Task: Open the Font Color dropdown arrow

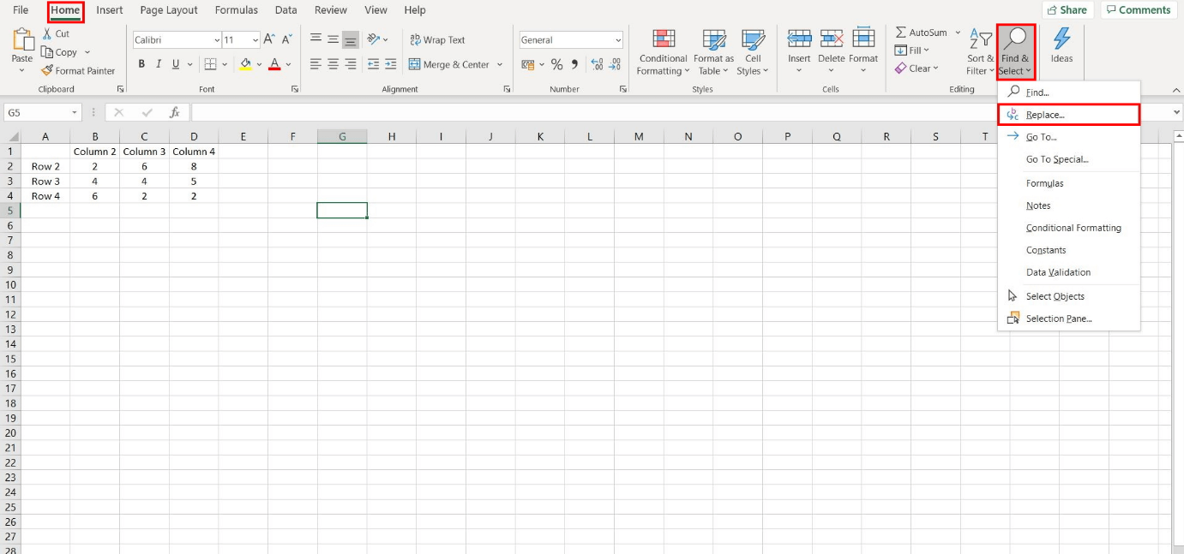Action: click(288, 64)
